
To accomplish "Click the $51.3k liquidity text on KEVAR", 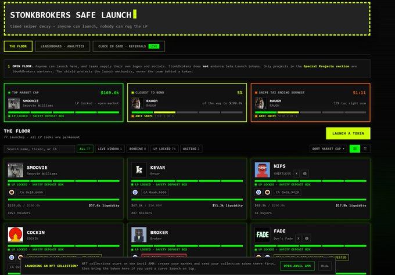I will (x=228, y=205).
